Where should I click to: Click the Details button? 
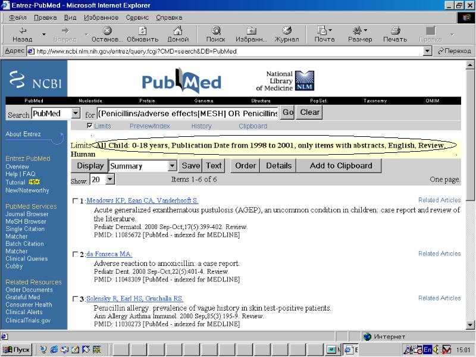278,166
